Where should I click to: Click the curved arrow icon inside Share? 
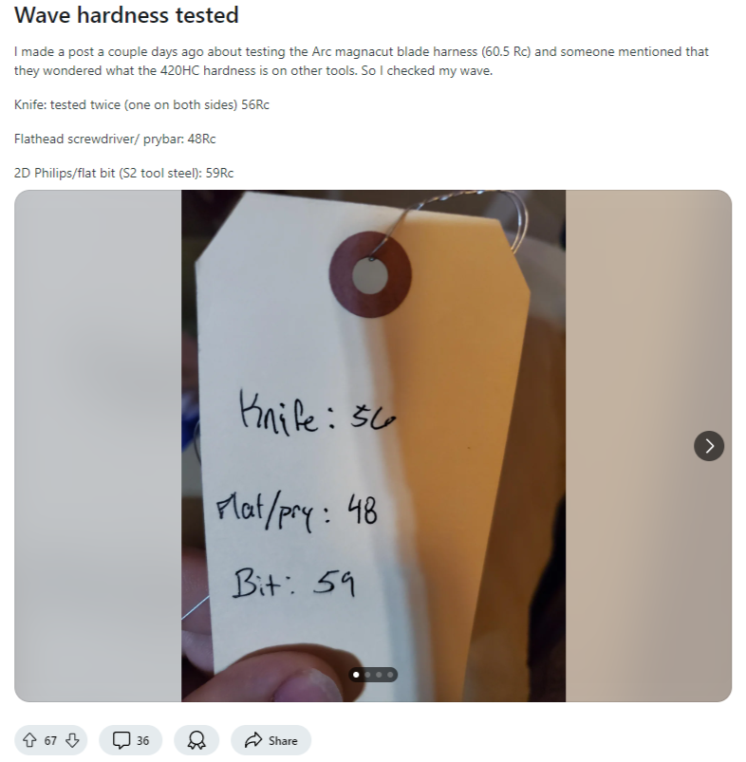[253, 740]
